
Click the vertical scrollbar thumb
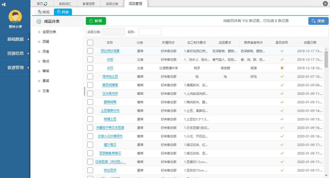(326, 59)
